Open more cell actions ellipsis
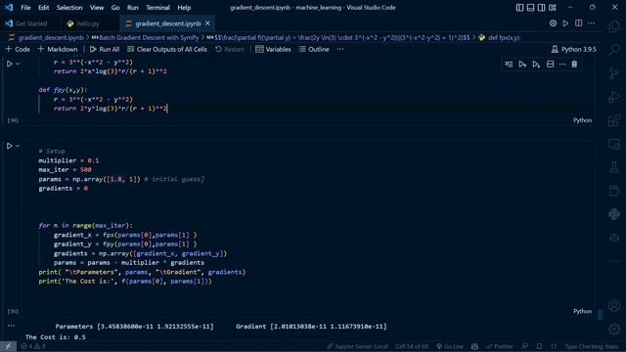The image size is (626, 352). 562,65
